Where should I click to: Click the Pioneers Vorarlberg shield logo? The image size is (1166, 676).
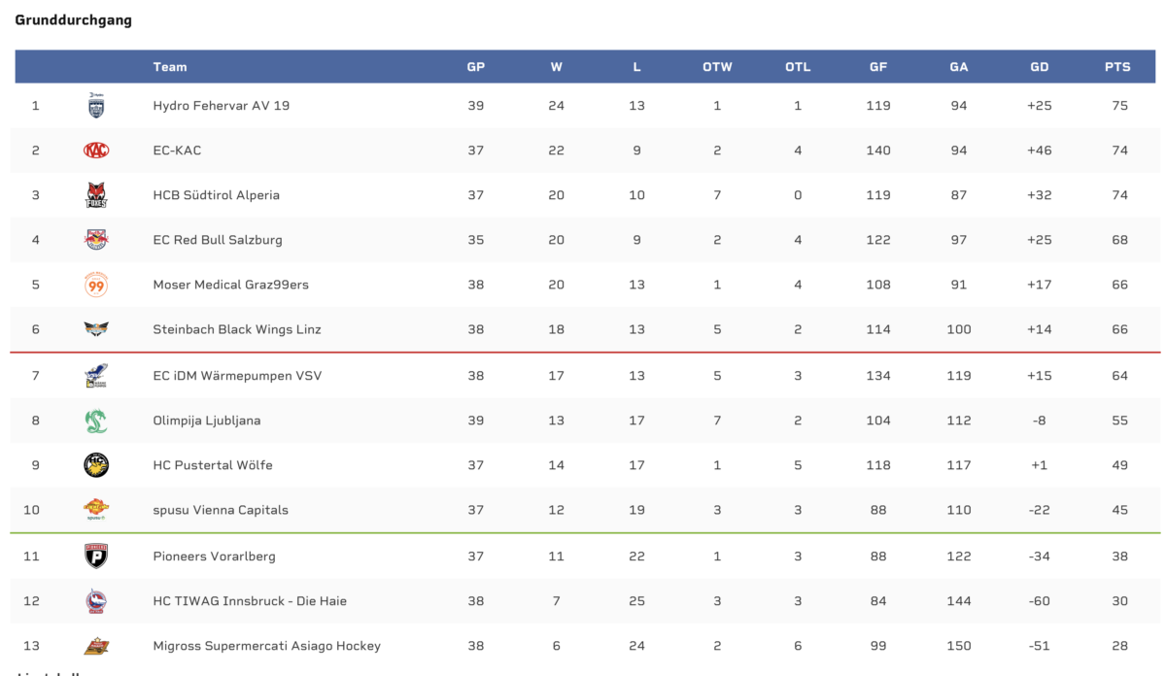click(96, 557)
